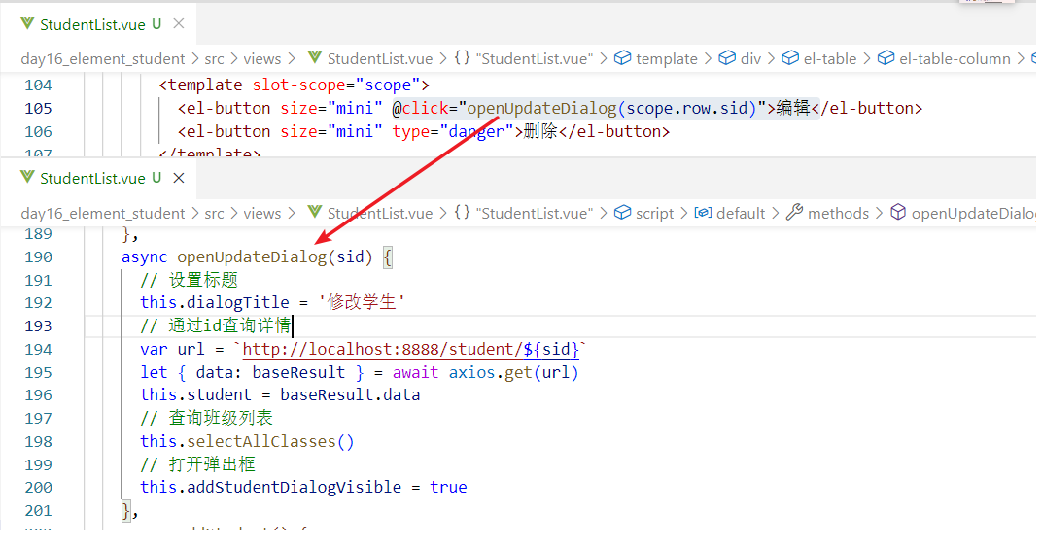Open the localhost:8888/student URL link

[411, 350]
